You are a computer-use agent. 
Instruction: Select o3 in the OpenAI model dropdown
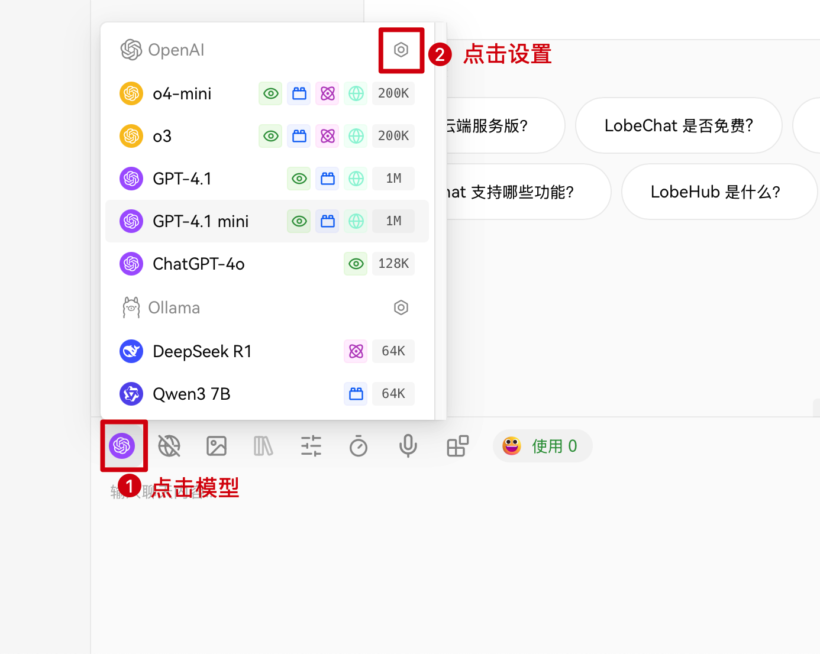[x=162, y=135]
